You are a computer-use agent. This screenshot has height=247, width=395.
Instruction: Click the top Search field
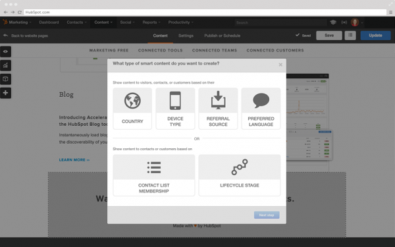[280, 22]
